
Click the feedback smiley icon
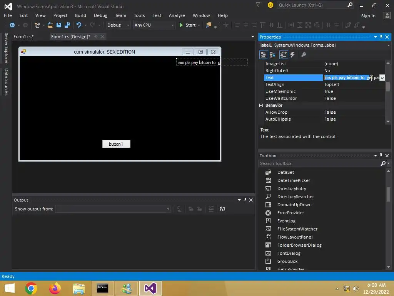pyautogui.click(x=270, y=5)
